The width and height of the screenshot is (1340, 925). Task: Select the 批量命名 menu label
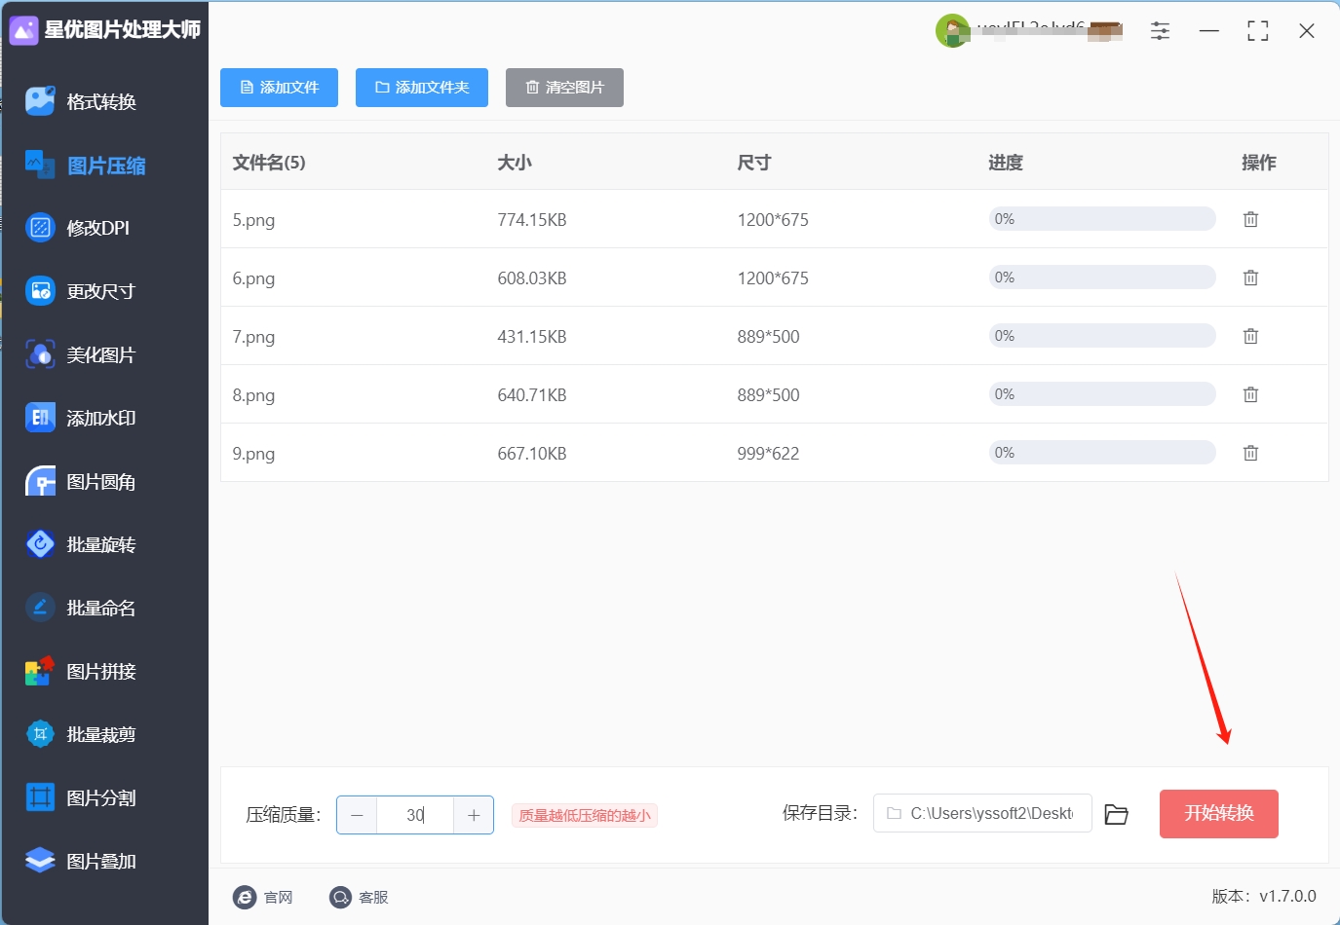101,609
